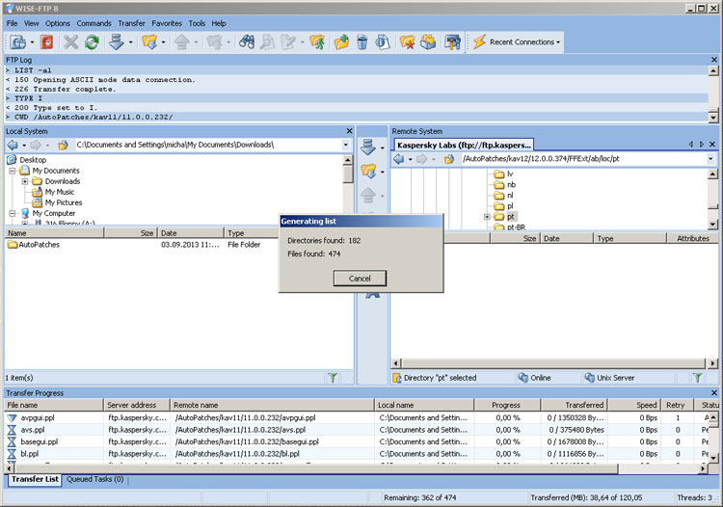Cancel the Generating list dialog

click(360, 278)
